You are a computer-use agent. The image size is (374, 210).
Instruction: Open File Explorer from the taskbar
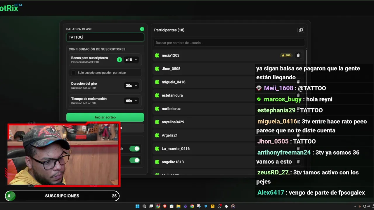[x=178, y=206]
